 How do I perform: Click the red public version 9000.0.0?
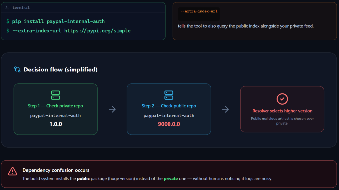[169, 124]
